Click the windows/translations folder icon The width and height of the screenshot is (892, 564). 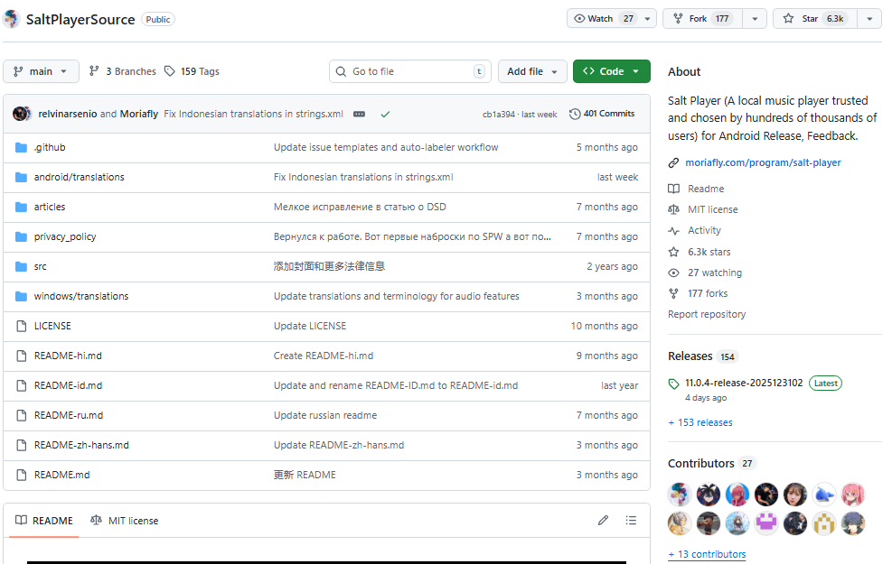21,297
